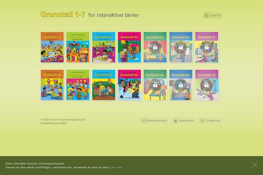263x175 pixels.
Task: Open the Grunntall 1b book cover
Action: click(52, 85)
